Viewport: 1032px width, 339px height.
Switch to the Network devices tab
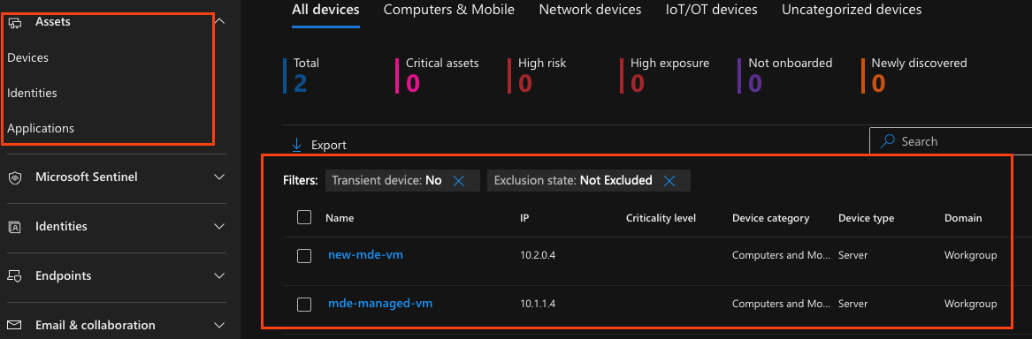590,10
